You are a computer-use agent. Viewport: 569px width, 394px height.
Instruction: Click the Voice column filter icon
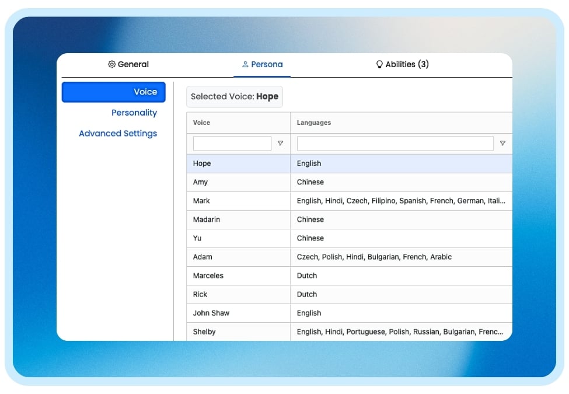[280, 144]
